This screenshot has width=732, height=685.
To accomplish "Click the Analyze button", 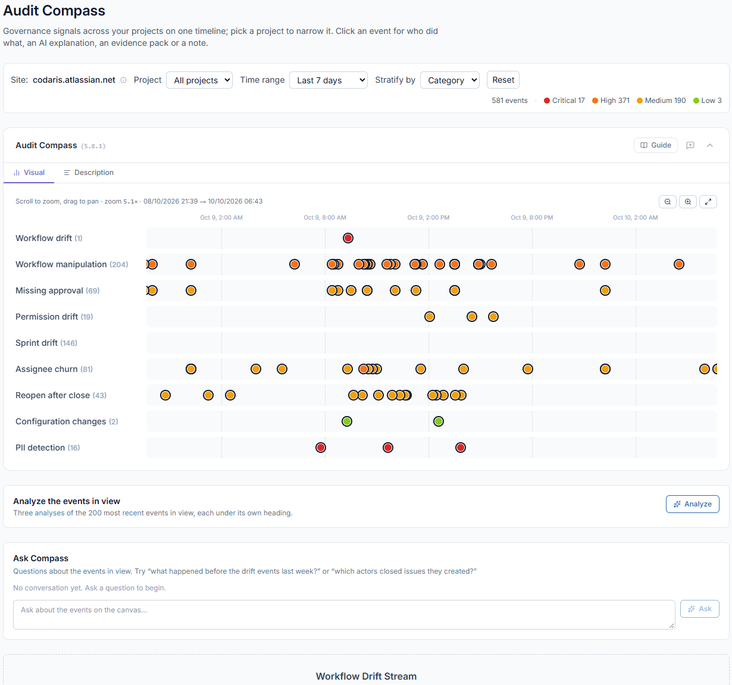I will [x=693, y=504].
